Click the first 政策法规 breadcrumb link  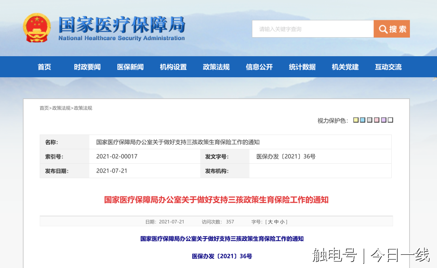click(62, 108)
